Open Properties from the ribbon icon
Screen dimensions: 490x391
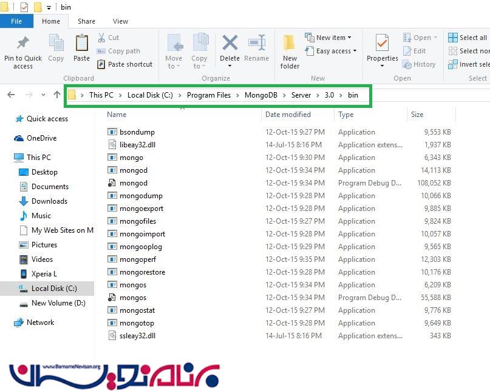pos(382,44)
